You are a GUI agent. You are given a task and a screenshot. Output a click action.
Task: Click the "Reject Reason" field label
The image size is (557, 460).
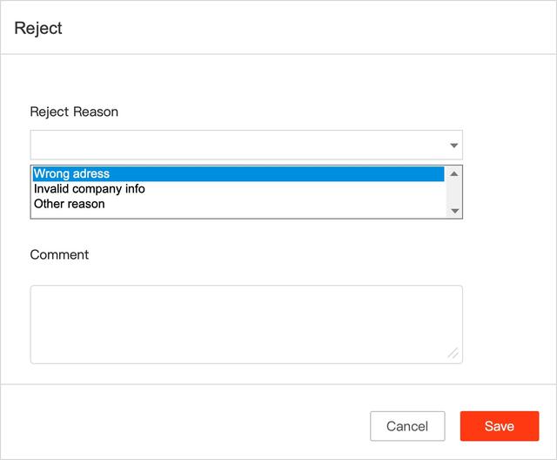[74, 112]
